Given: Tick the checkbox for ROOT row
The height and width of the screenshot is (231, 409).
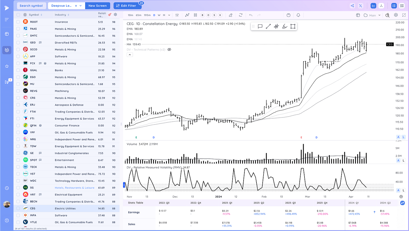Looking at the screenshot, I should (x=18, y=22).
